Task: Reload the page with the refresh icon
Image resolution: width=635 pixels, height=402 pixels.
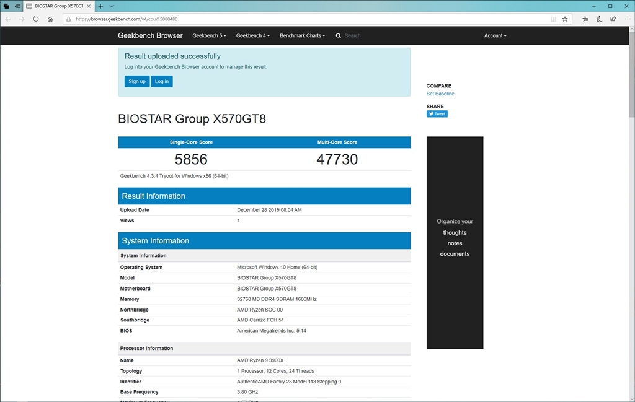Action: (35, 19)
